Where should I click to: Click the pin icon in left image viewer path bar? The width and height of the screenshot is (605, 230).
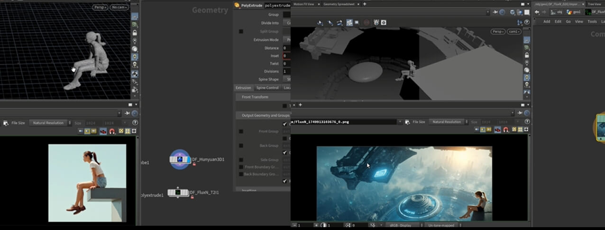coord(127,114)
